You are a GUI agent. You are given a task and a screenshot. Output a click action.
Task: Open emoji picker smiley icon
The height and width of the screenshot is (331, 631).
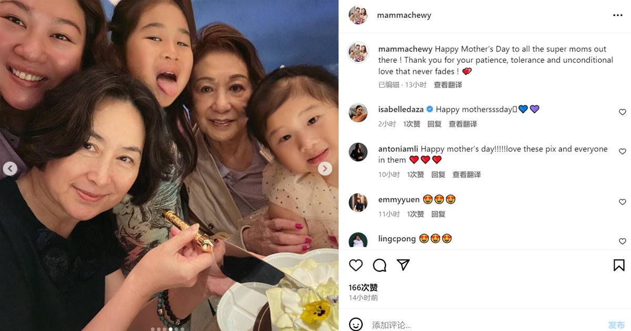coord(356,325)
